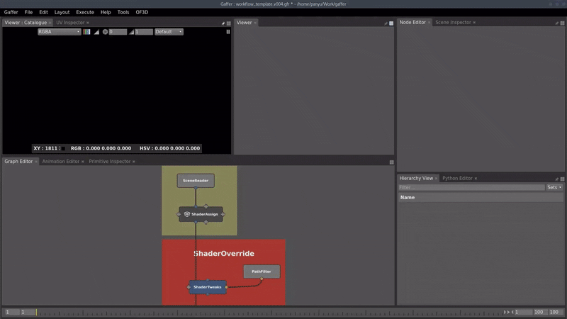Click the exposure icon in Viewer toolbar

pos(105,32)
